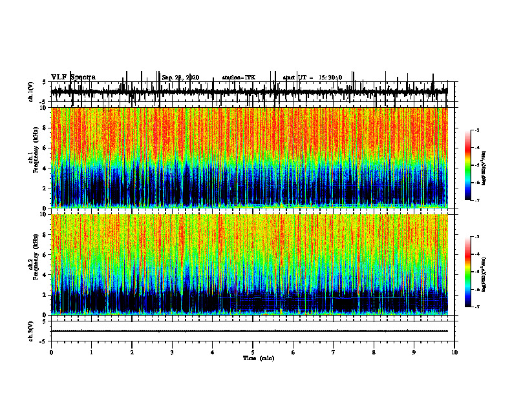Click the ch.1 colorbar log(PSD) unit label
The height and width of the screenshot is (395, 512).
pos(484,168)
